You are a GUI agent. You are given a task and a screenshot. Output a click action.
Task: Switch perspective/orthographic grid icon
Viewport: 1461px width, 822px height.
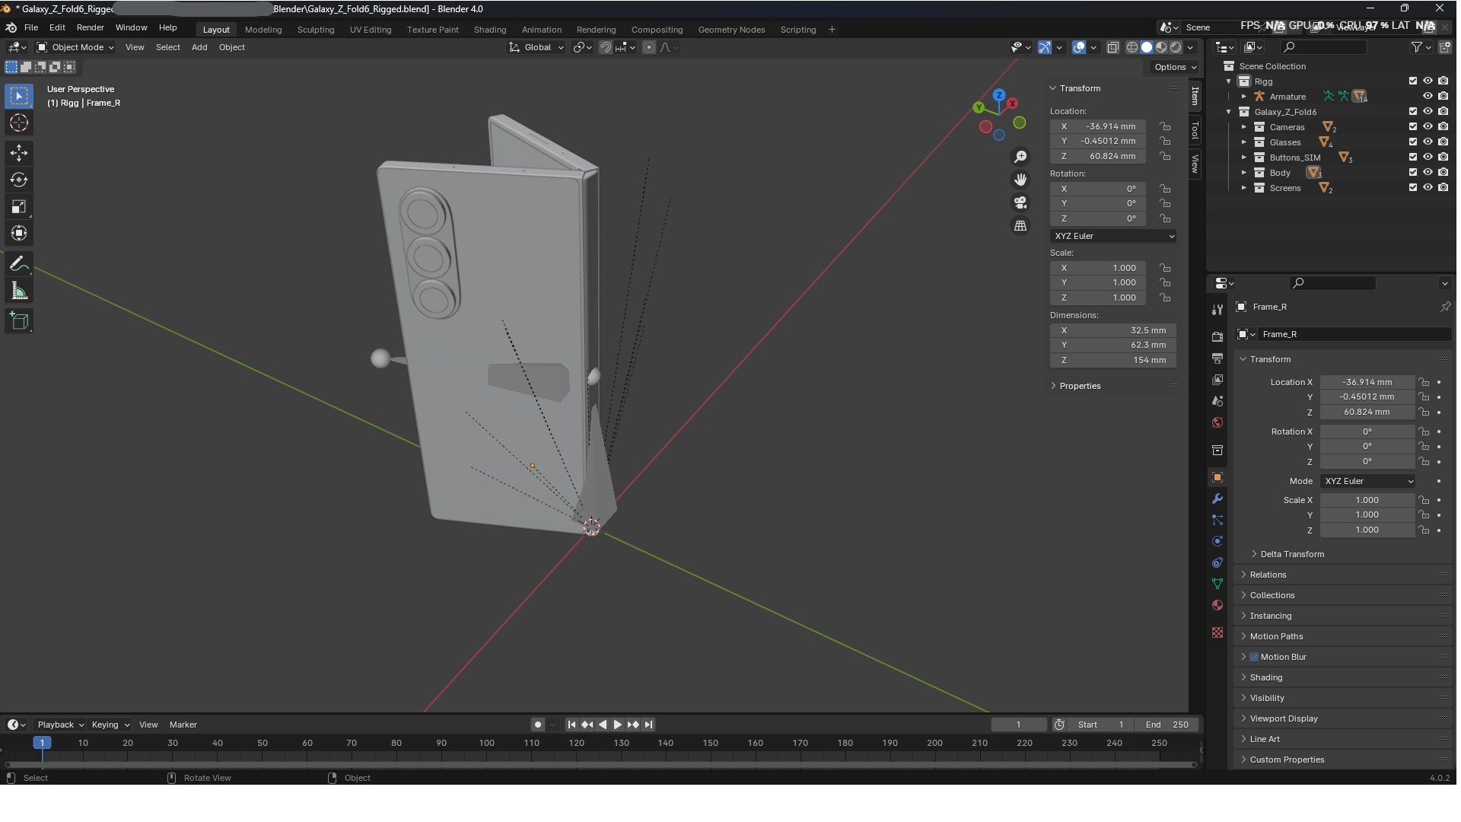point(1020,225)
